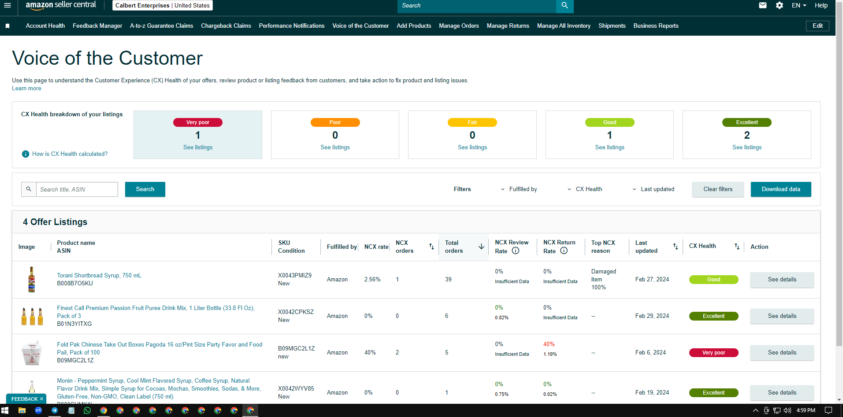Screen dimensions: 843x417
Task: Open How is CX Health calculated link
Action: pos(70,154)
